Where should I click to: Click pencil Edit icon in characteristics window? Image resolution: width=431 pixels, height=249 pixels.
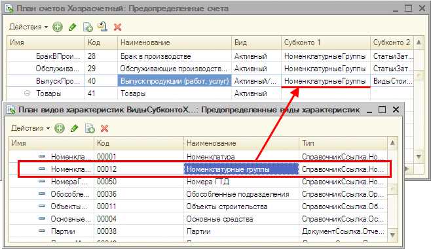click(75, 128)
